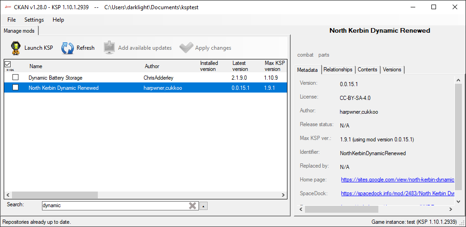The height and width of the screenshot is (227, 466).
Task: Open the Help menu
Action: [x=58, y=20]
